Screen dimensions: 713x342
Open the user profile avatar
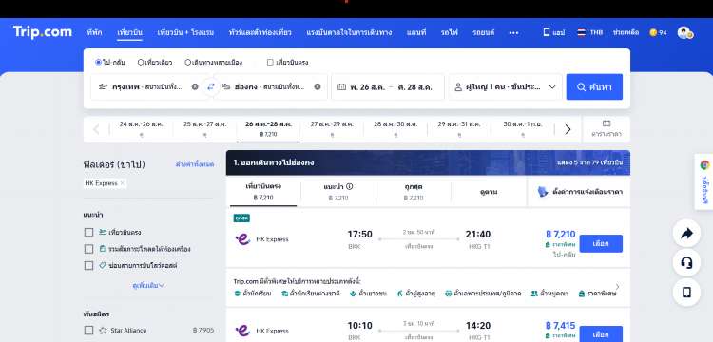684,32
